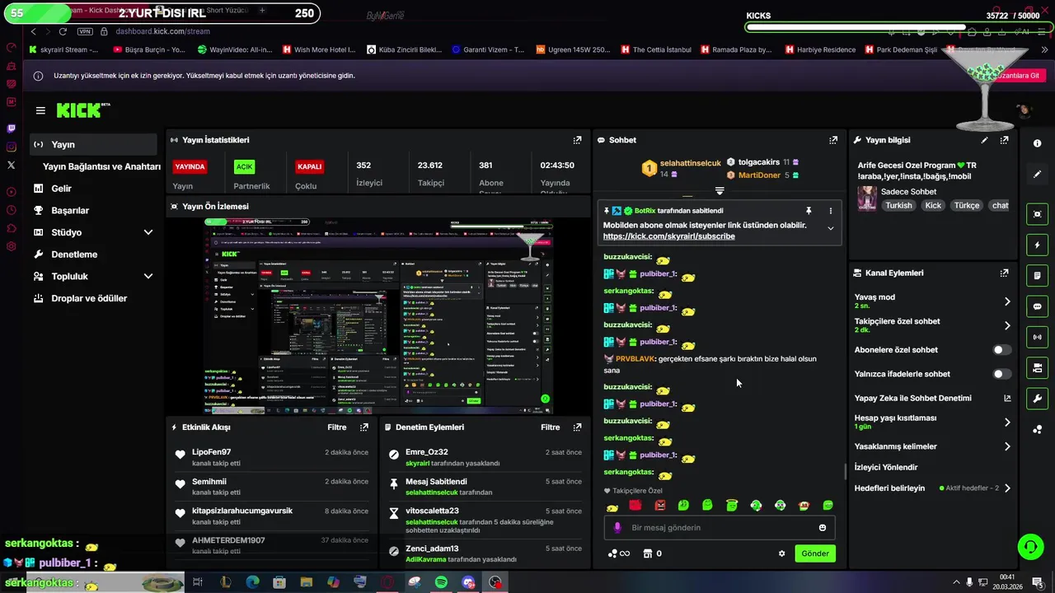Click the microphone icon in message box
Screen dimensions: 1055x593
click(x=617, y=528)
